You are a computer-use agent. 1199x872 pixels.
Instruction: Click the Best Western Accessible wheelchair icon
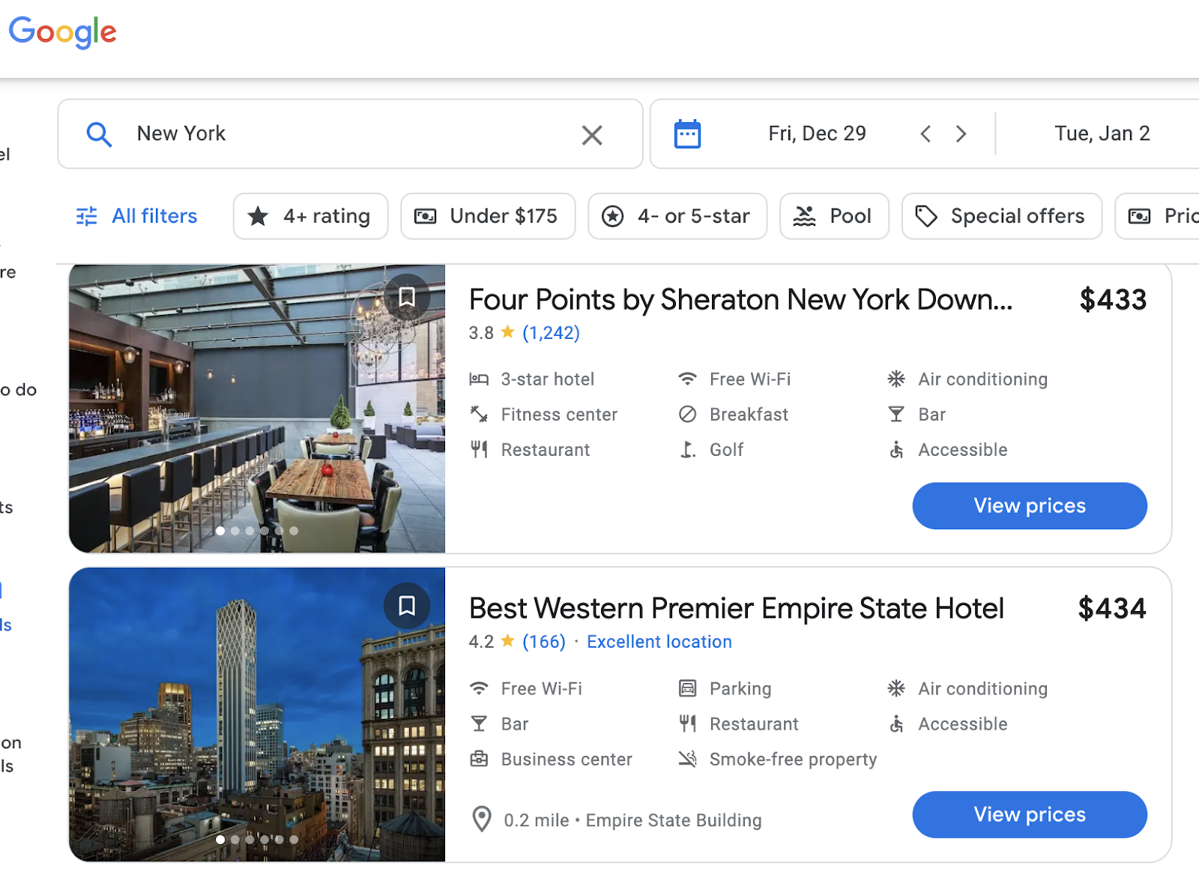point(896,724)
